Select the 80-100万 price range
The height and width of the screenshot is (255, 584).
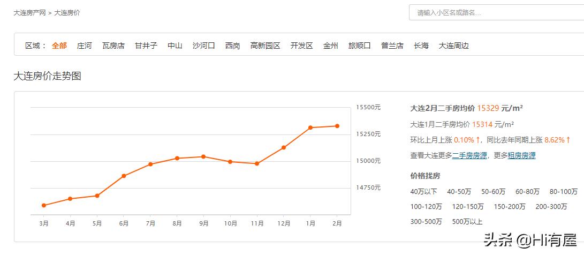(x=563, y=191)
